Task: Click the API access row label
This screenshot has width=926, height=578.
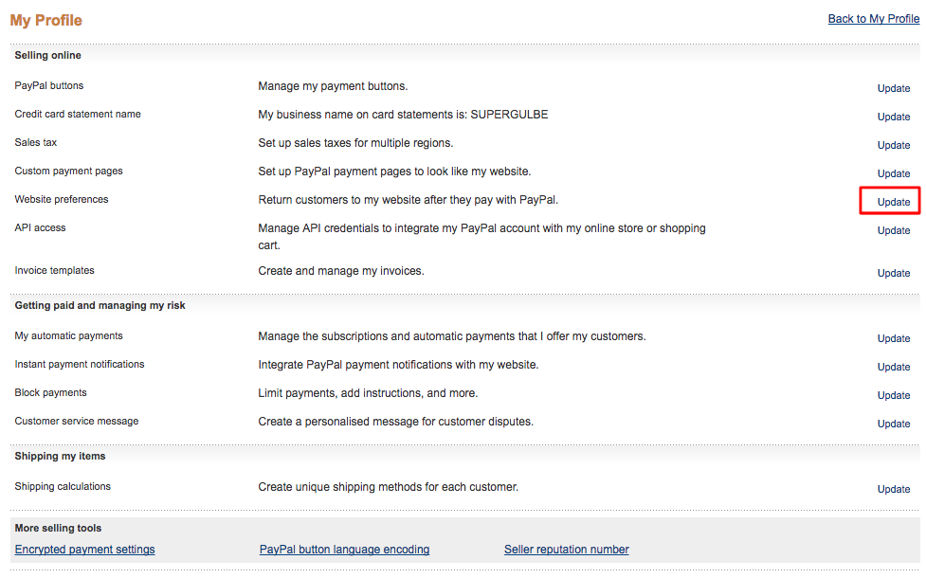Action: point(40,228)
